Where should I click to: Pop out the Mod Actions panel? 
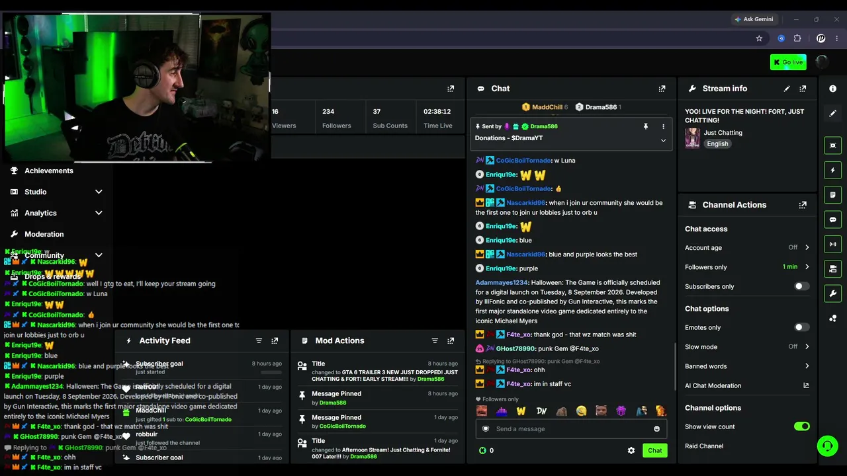point(451,340)
